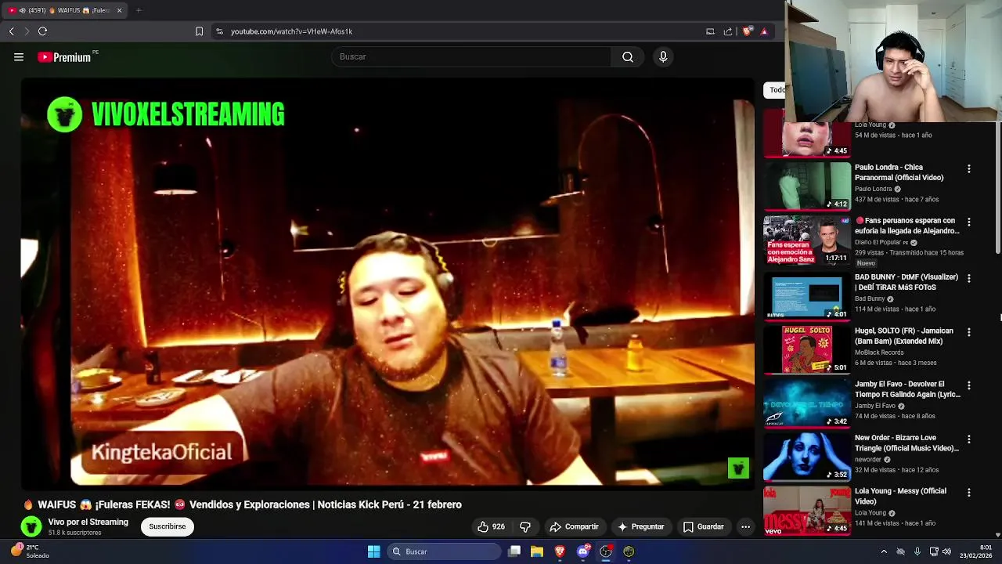Show hidden system tray icons chevron
This screenshot has height=564, width=1002.
884,551
